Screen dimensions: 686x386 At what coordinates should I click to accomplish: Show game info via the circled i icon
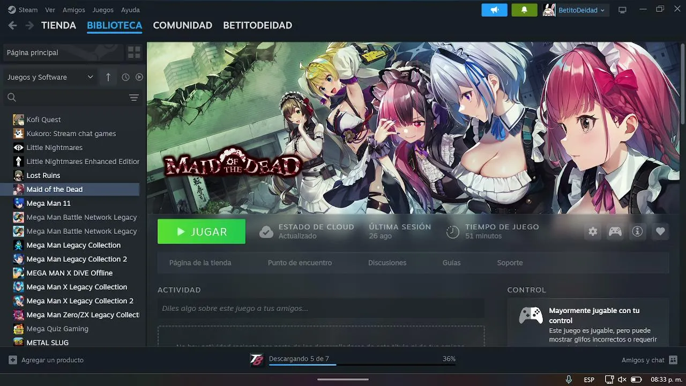tap(638, 232)
